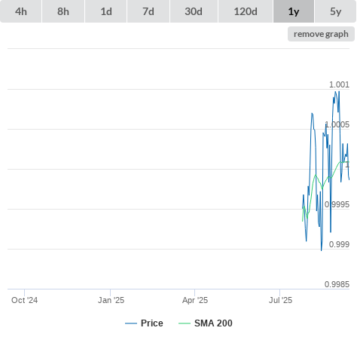Click the Jul '25 axis label

(280, 300)
